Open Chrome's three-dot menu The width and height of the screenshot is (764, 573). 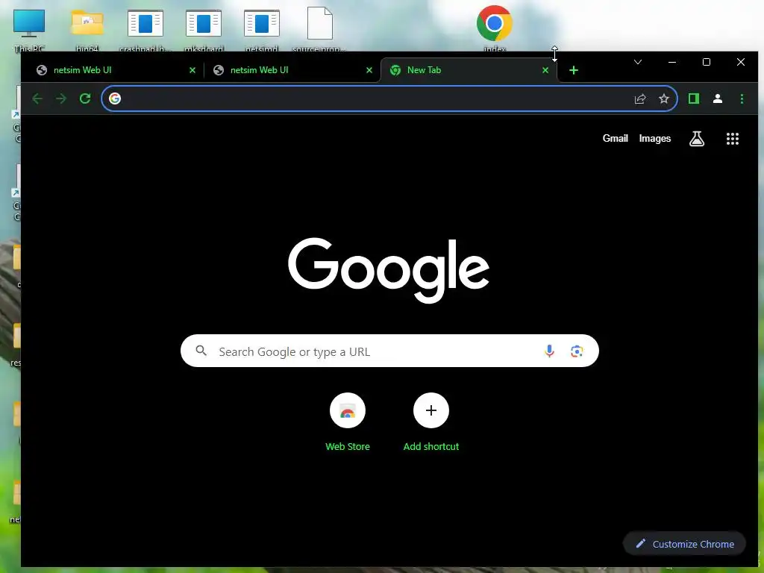click(742, 99)
